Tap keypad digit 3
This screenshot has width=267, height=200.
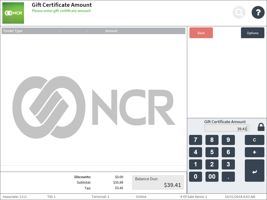(228, 165)
